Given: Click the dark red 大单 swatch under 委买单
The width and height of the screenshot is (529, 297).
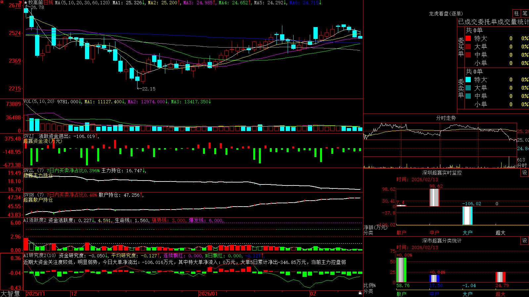Looking at the screenshot, I should (468, 47).
